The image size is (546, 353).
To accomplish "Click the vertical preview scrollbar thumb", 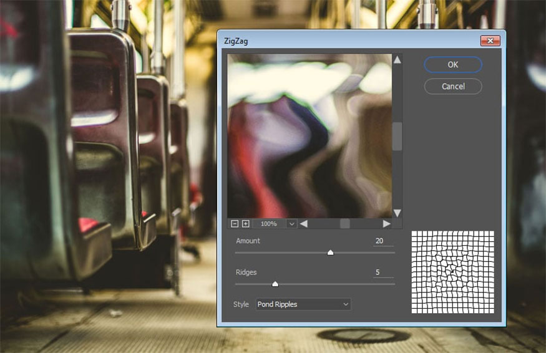I will pos(397,136).
